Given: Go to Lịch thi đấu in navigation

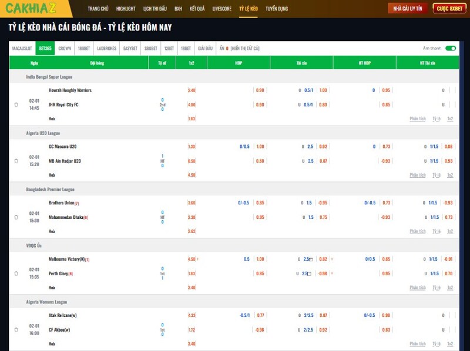Looking at the screenshot, I should (155, 9).
